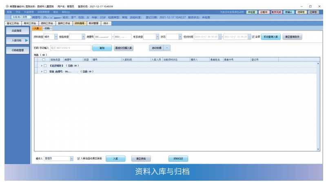This screenshot has width=326, height=186.
Task: Click the scan-to-入库 button beside 追加
Action: click(124, 48)
